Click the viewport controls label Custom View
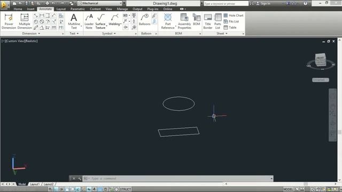Viewport: 342px width, 192px height. point(15,41)
